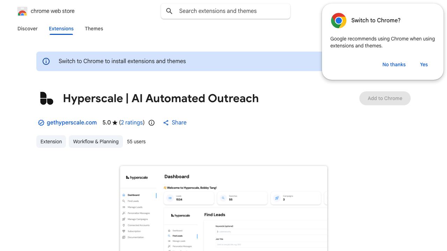This screenshot has width=447, height=251.
Task: Click the verified badge beside gethyperscale.com
Action: click(41, 123)
